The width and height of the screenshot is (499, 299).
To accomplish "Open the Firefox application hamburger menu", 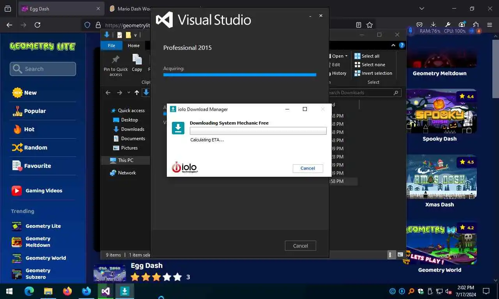I will (x=490, y=25).
